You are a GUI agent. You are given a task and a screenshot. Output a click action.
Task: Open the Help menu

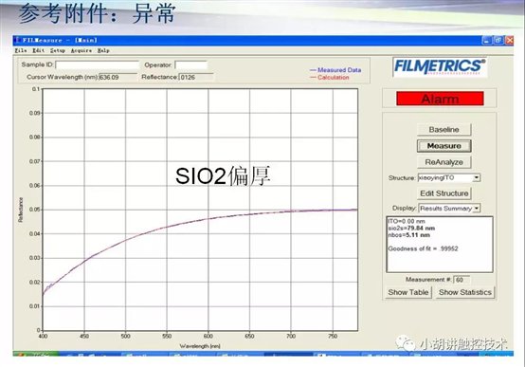[103, 50]
